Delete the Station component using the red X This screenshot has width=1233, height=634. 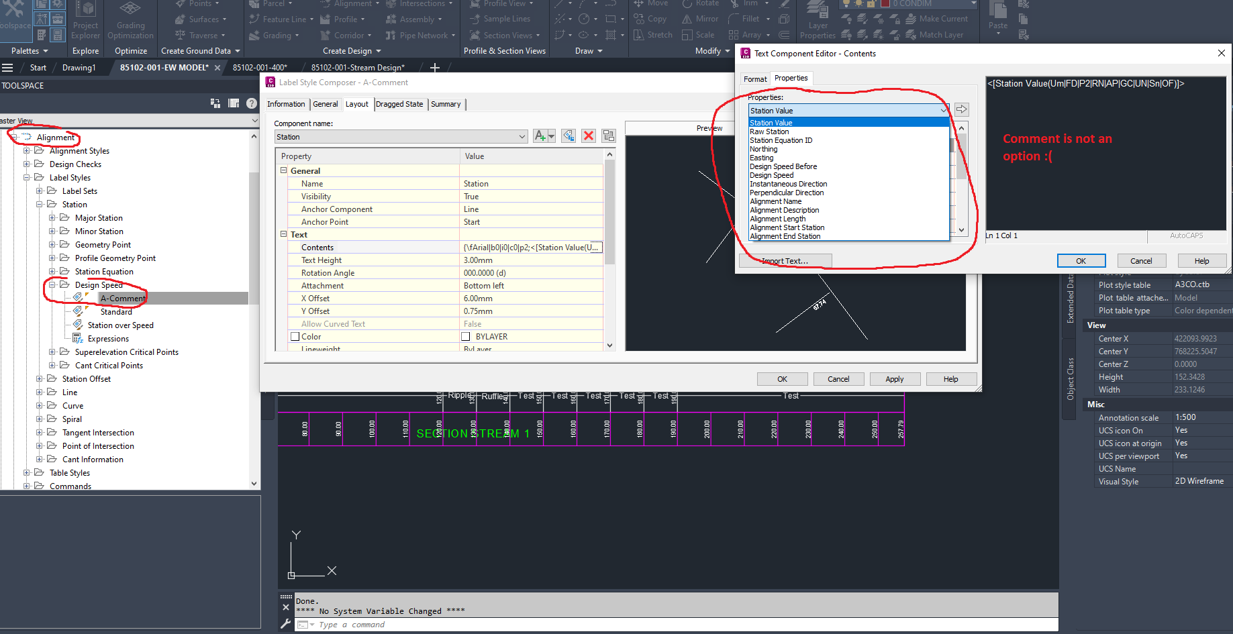[589, 136]
